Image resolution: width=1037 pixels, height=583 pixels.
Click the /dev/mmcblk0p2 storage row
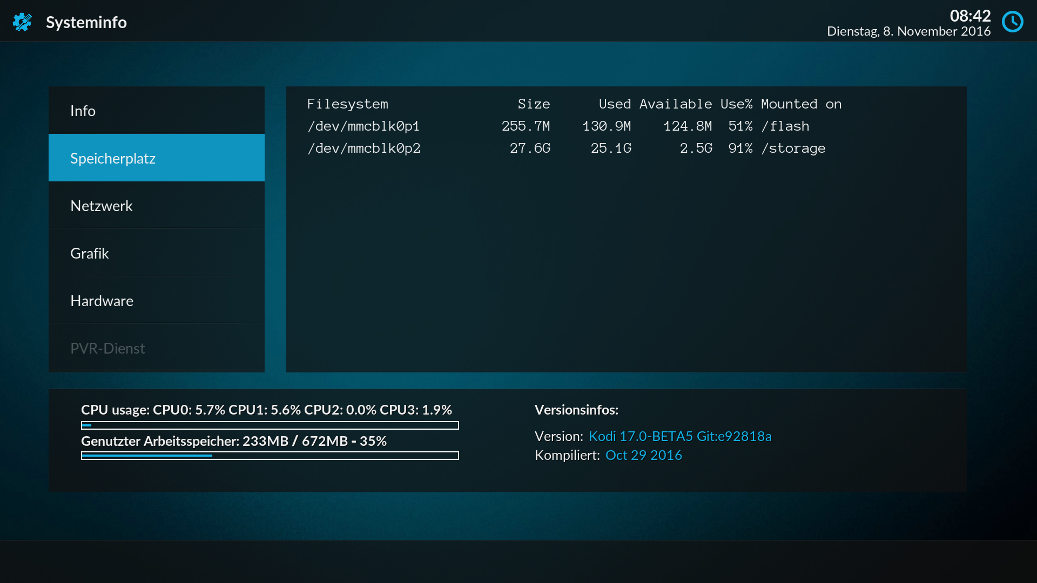tap(565, 148)
